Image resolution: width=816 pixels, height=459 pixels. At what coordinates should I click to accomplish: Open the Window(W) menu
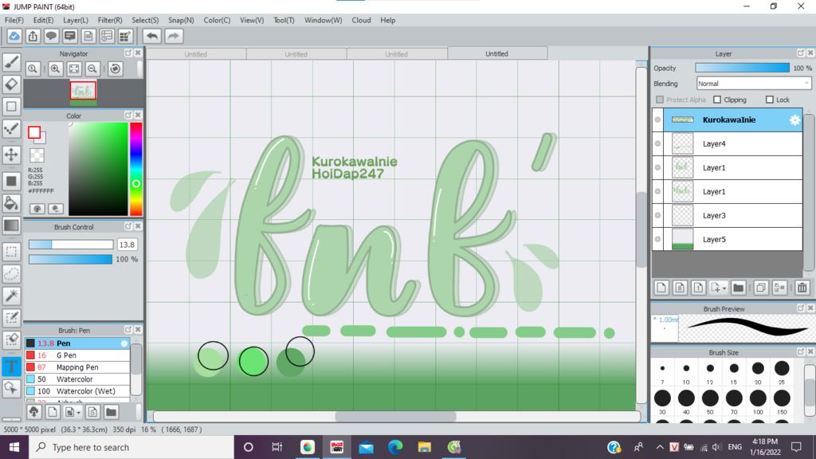tap(324, 20)
